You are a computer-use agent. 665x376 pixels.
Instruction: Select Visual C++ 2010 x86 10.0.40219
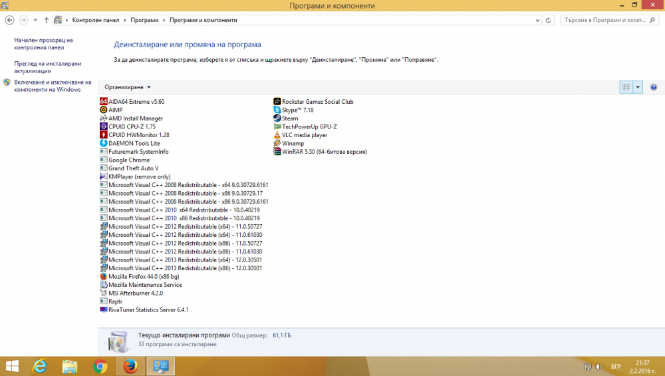pos(180,218)
